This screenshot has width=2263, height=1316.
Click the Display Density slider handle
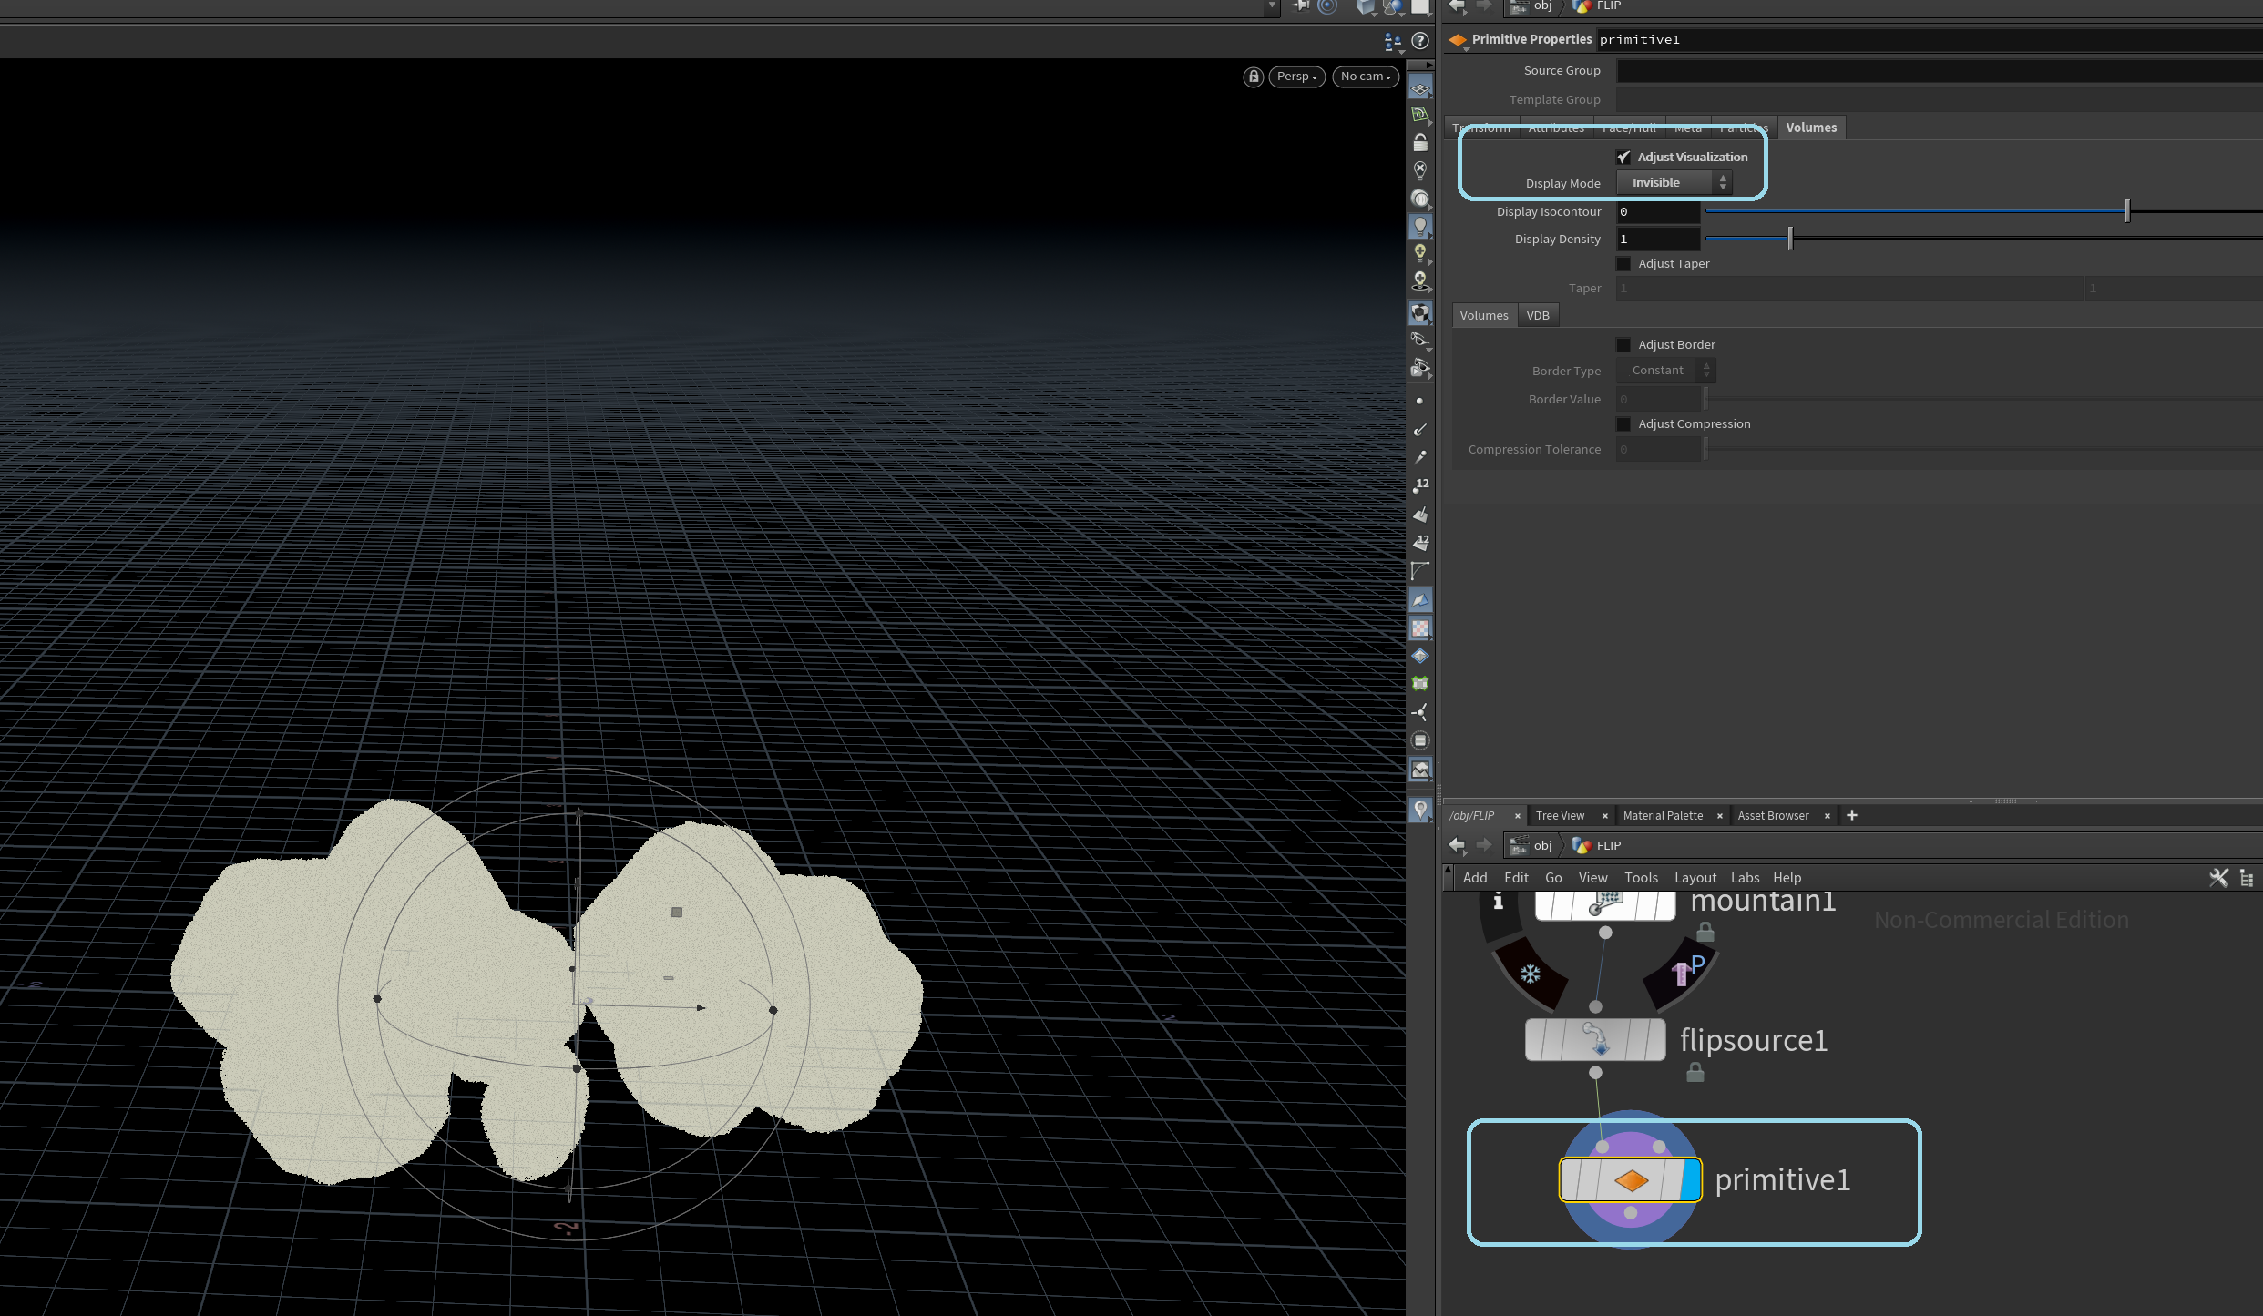1790,239
